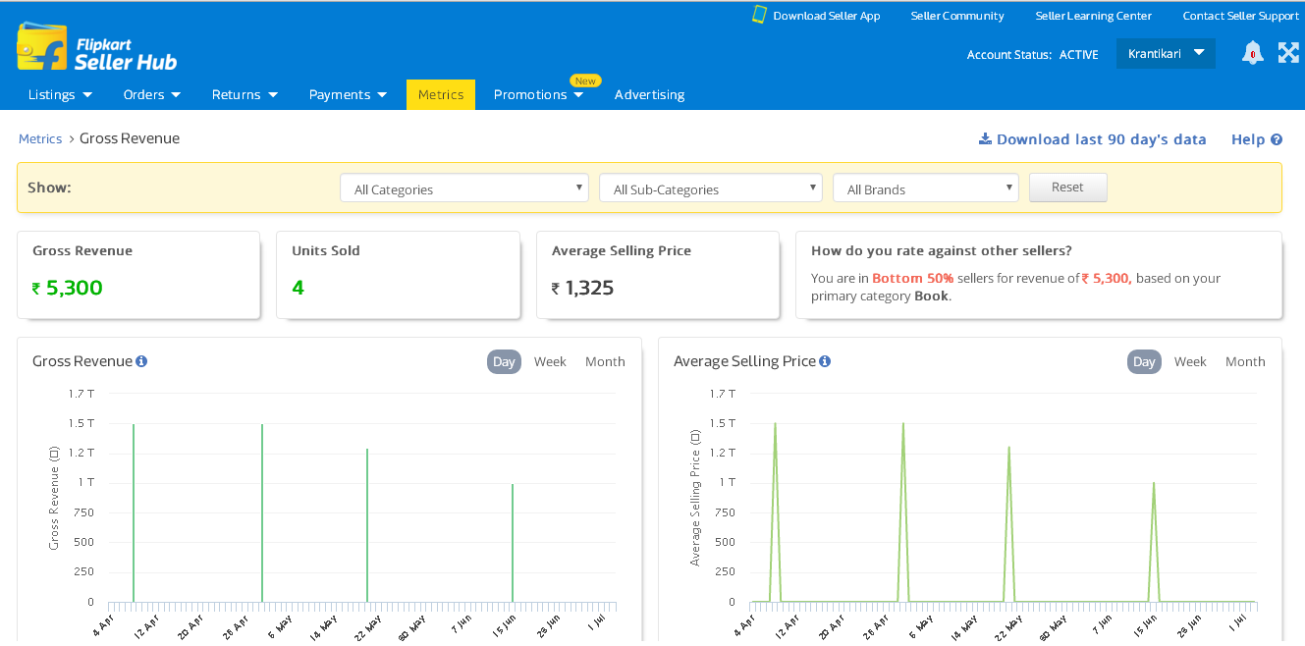Open the notifications bell icon
This screenshot has width=1305, height=646.
click(1252, 53)
